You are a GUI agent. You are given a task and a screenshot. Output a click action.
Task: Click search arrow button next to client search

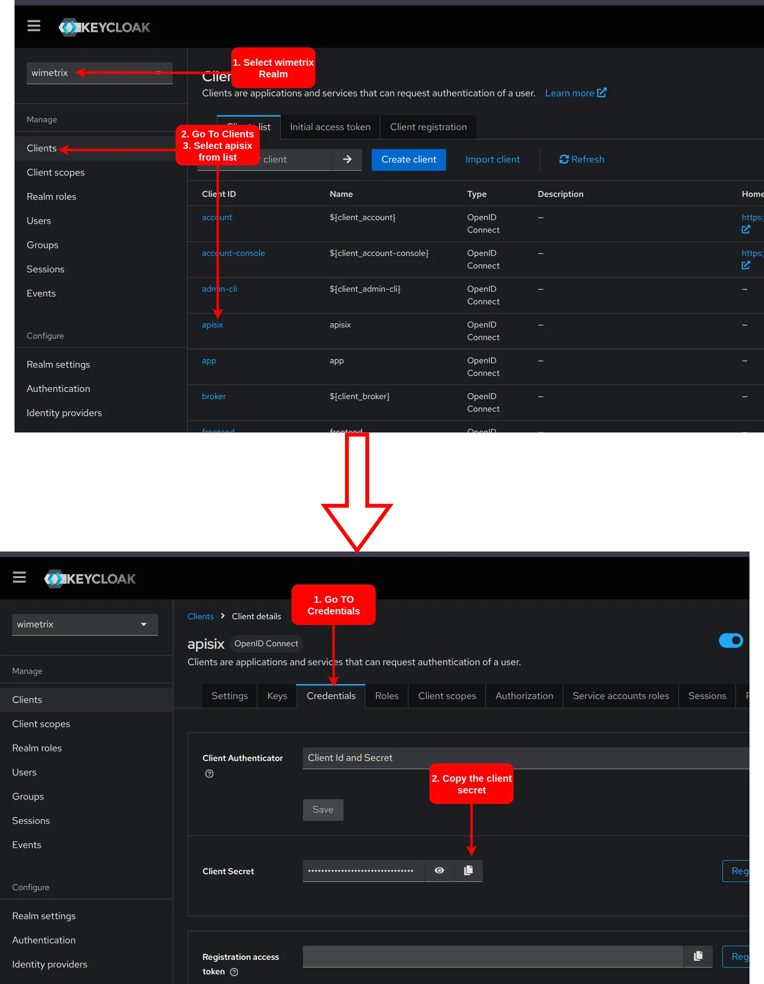pos(347,159)
